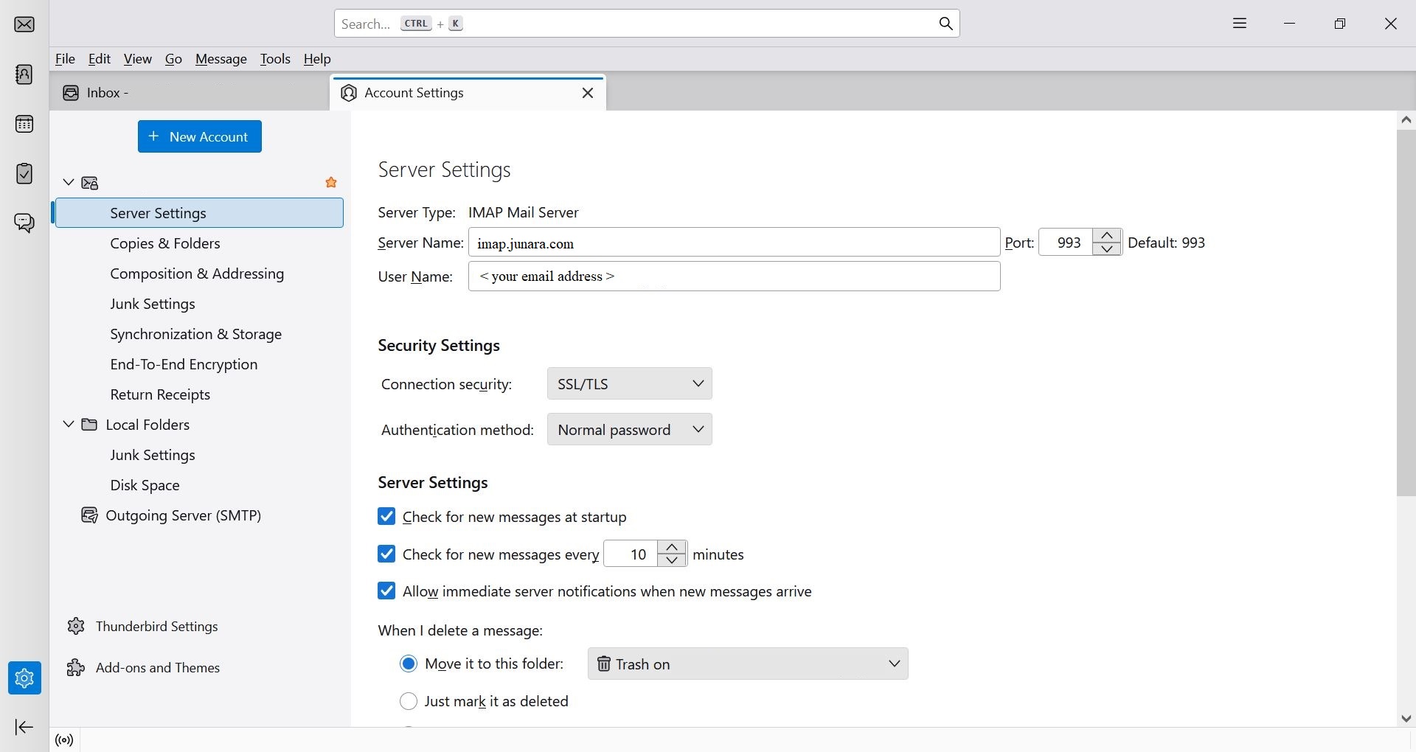Increase the check interval minutes
The height and width of the screenshot is (752, 1416).
click(672, 547)
